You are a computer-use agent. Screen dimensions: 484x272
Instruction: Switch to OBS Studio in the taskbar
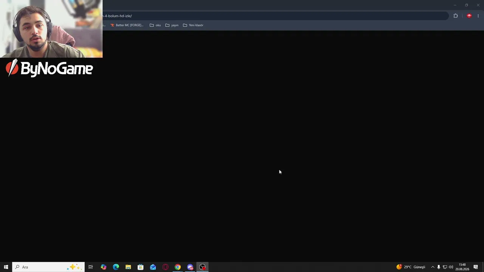coord(203,267)
